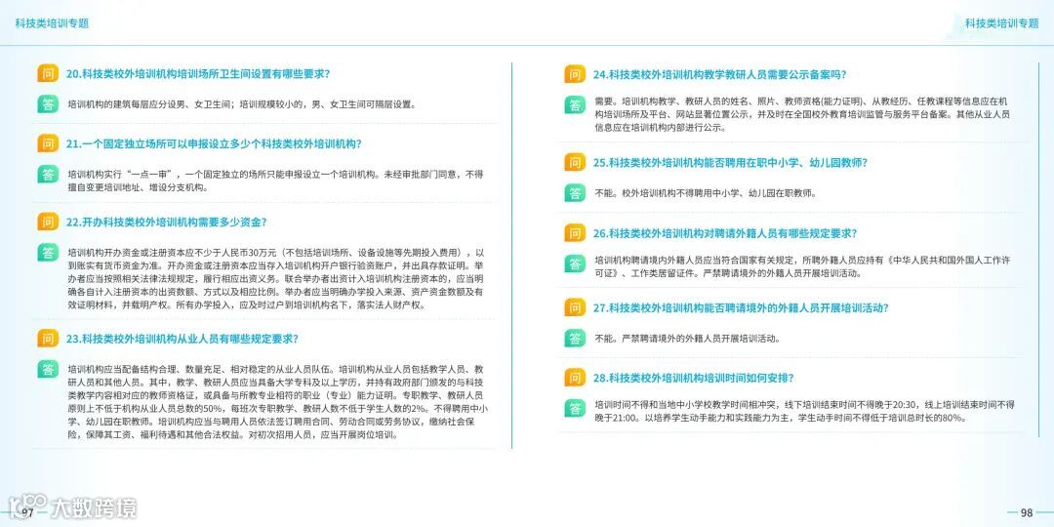The width and height of the screenshot is (1054, 527).
Task: Click the green 答 icon under question 20
Action: (47, 104)
